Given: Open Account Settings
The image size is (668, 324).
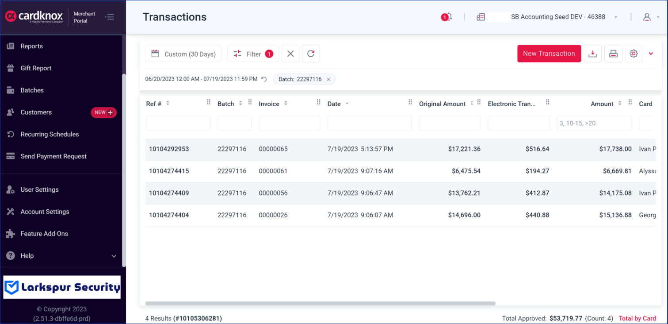Looking at the screenshot, I should (x=45, y=212).
